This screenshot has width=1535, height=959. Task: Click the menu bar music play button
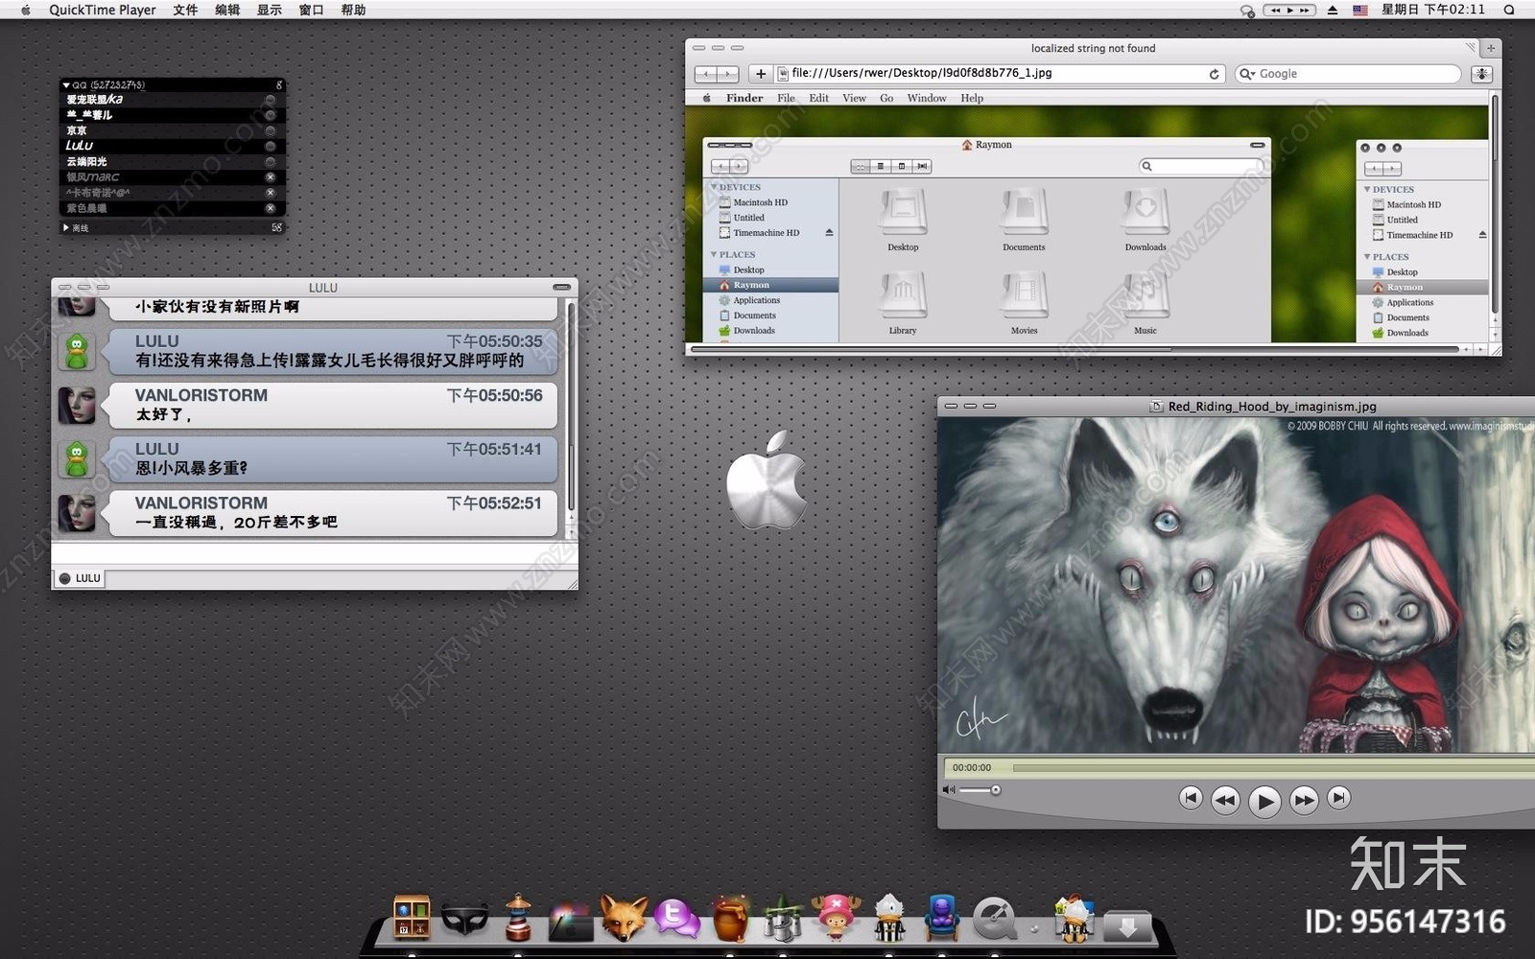(1289, 10)
